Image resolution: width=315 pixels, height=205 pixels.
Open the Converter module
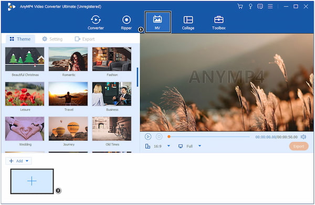coord(96,23)
